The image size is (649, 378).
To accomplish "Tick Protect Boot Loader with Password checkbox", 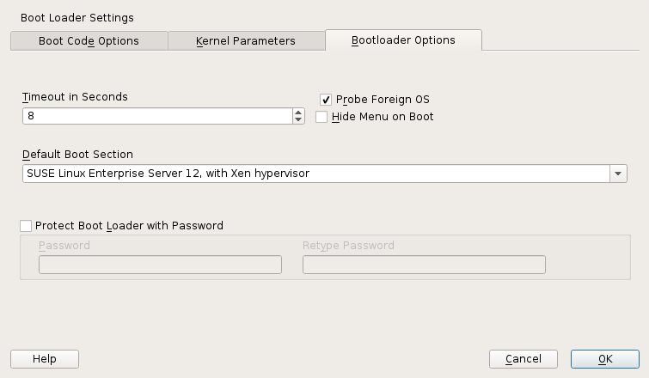I will point(26,226).
